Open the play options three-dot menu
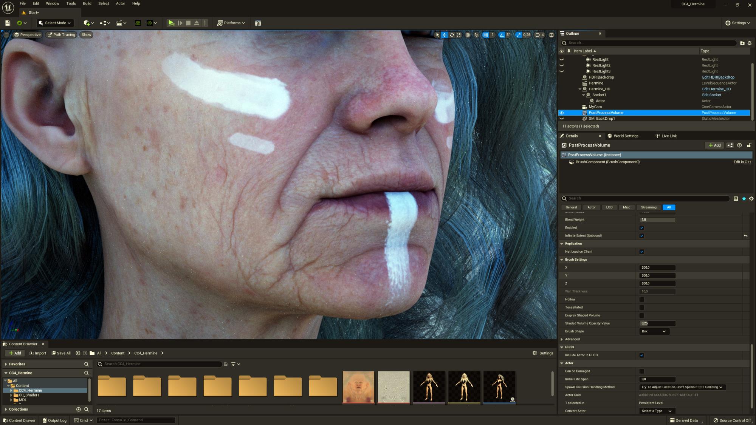The image size is (756, 425). tap(205, 23)
